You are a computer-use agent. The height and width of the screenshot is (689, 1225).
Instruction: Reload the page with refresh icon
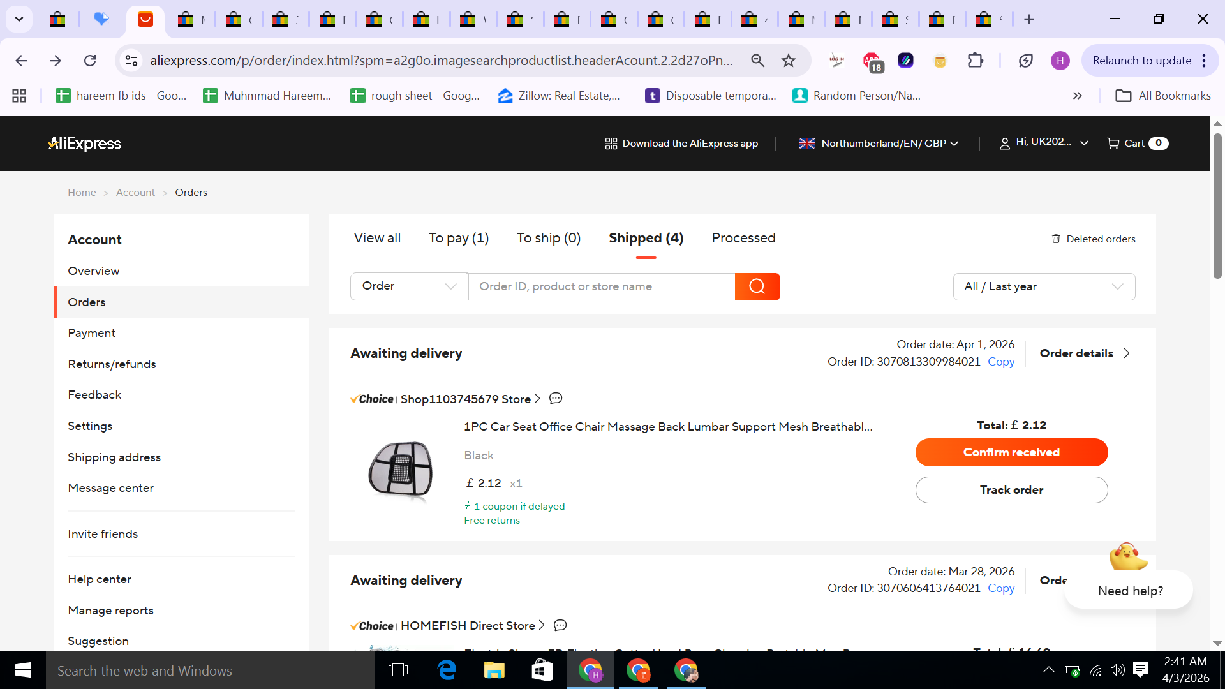90,61
